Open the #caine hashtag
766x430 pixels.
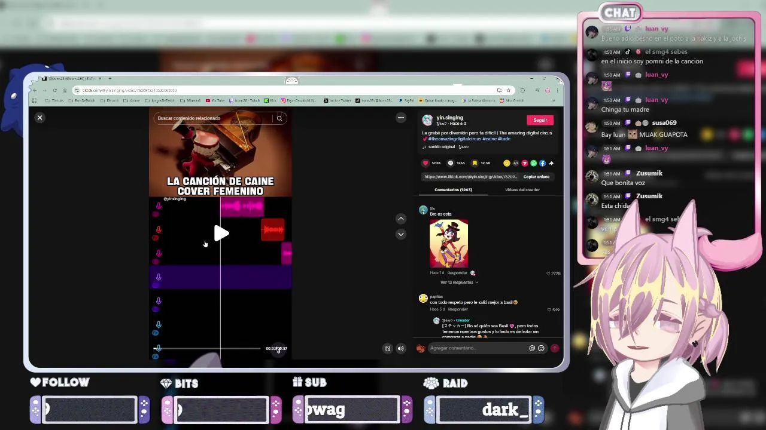pos(489,139)
